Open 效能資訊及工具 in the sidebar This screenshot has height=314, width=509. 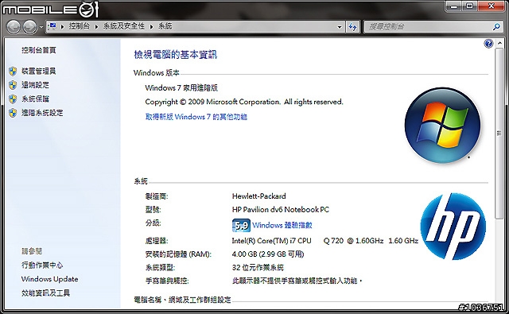click(x=45, y=293)
